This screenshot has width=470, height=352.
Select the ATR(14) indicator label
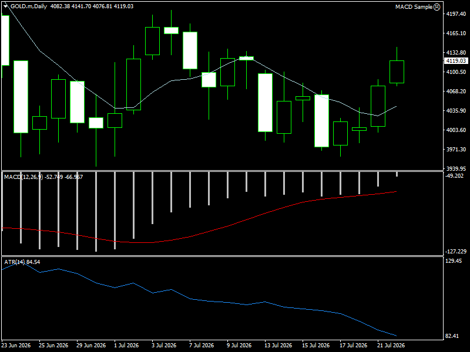(x=15, y=262)
